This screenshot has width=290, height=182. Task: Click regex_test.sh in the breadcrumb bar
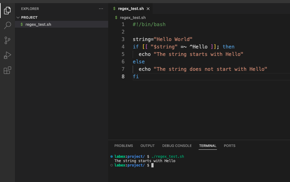132,18
